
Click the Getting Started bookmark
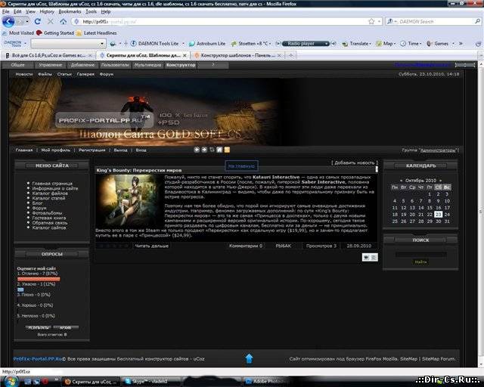point(58,33)
